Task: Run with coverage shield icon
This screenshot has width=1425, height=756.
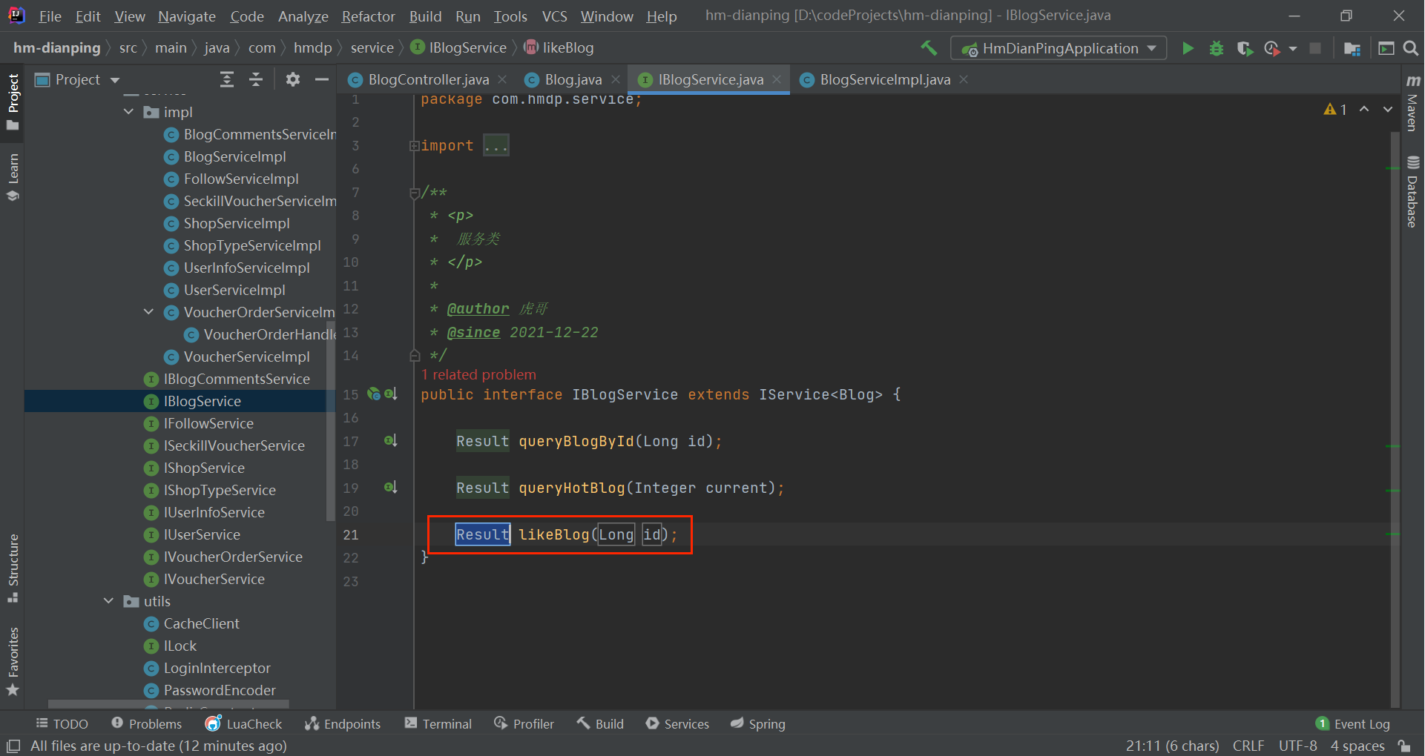Action: [x=1245, y=48]
